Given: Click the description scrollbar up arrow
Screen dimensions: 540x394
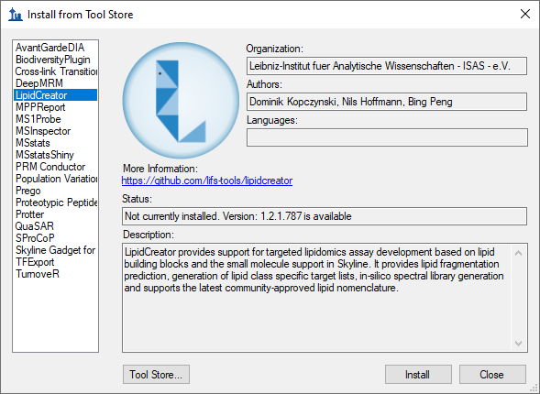Looking at the screenshot, I should point(518,253).
